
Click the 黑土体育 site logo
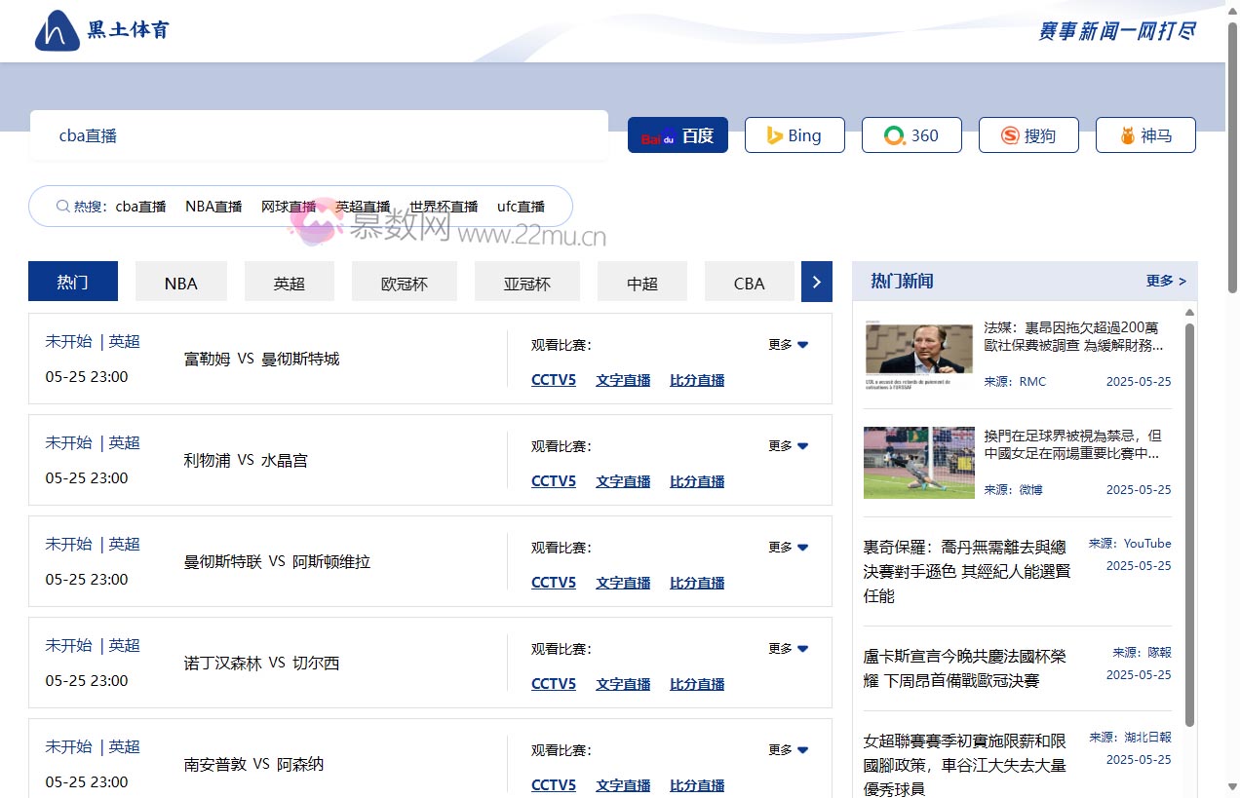(102, 30)
